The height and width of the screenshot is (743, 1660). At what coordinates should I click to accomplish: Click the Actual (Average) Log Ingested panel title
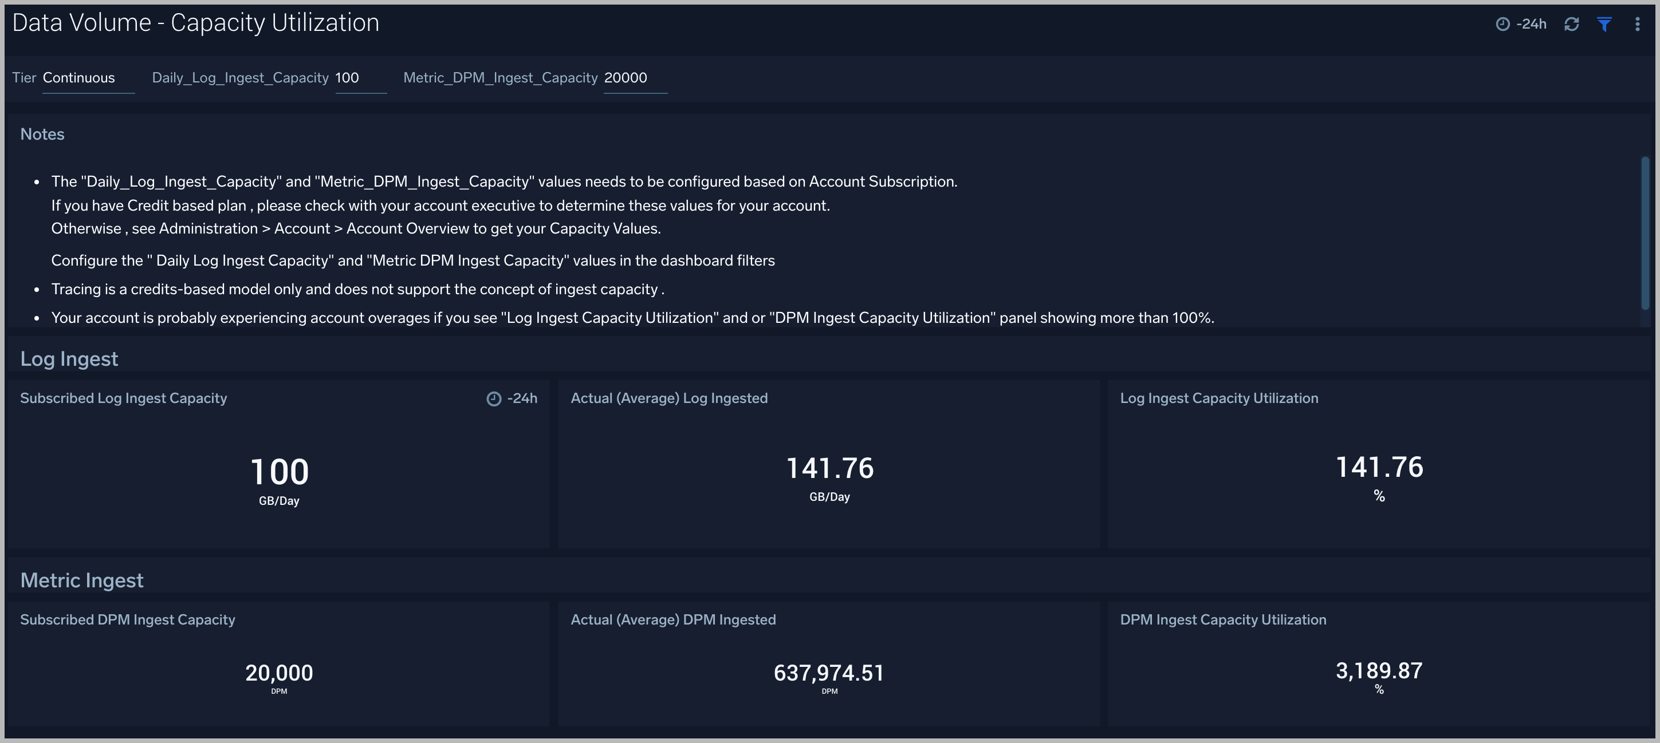tap(669, 398)
